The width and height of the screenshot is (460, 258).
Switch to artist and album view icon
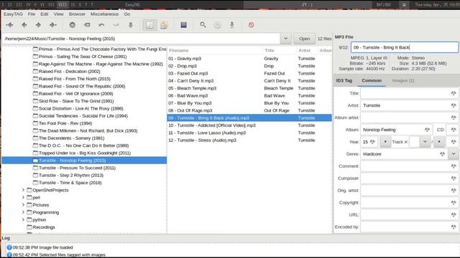coord(165,25)
